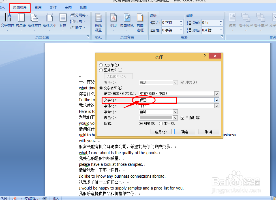
Task: Open 页面边框 page borders
Action: (140, 23)
